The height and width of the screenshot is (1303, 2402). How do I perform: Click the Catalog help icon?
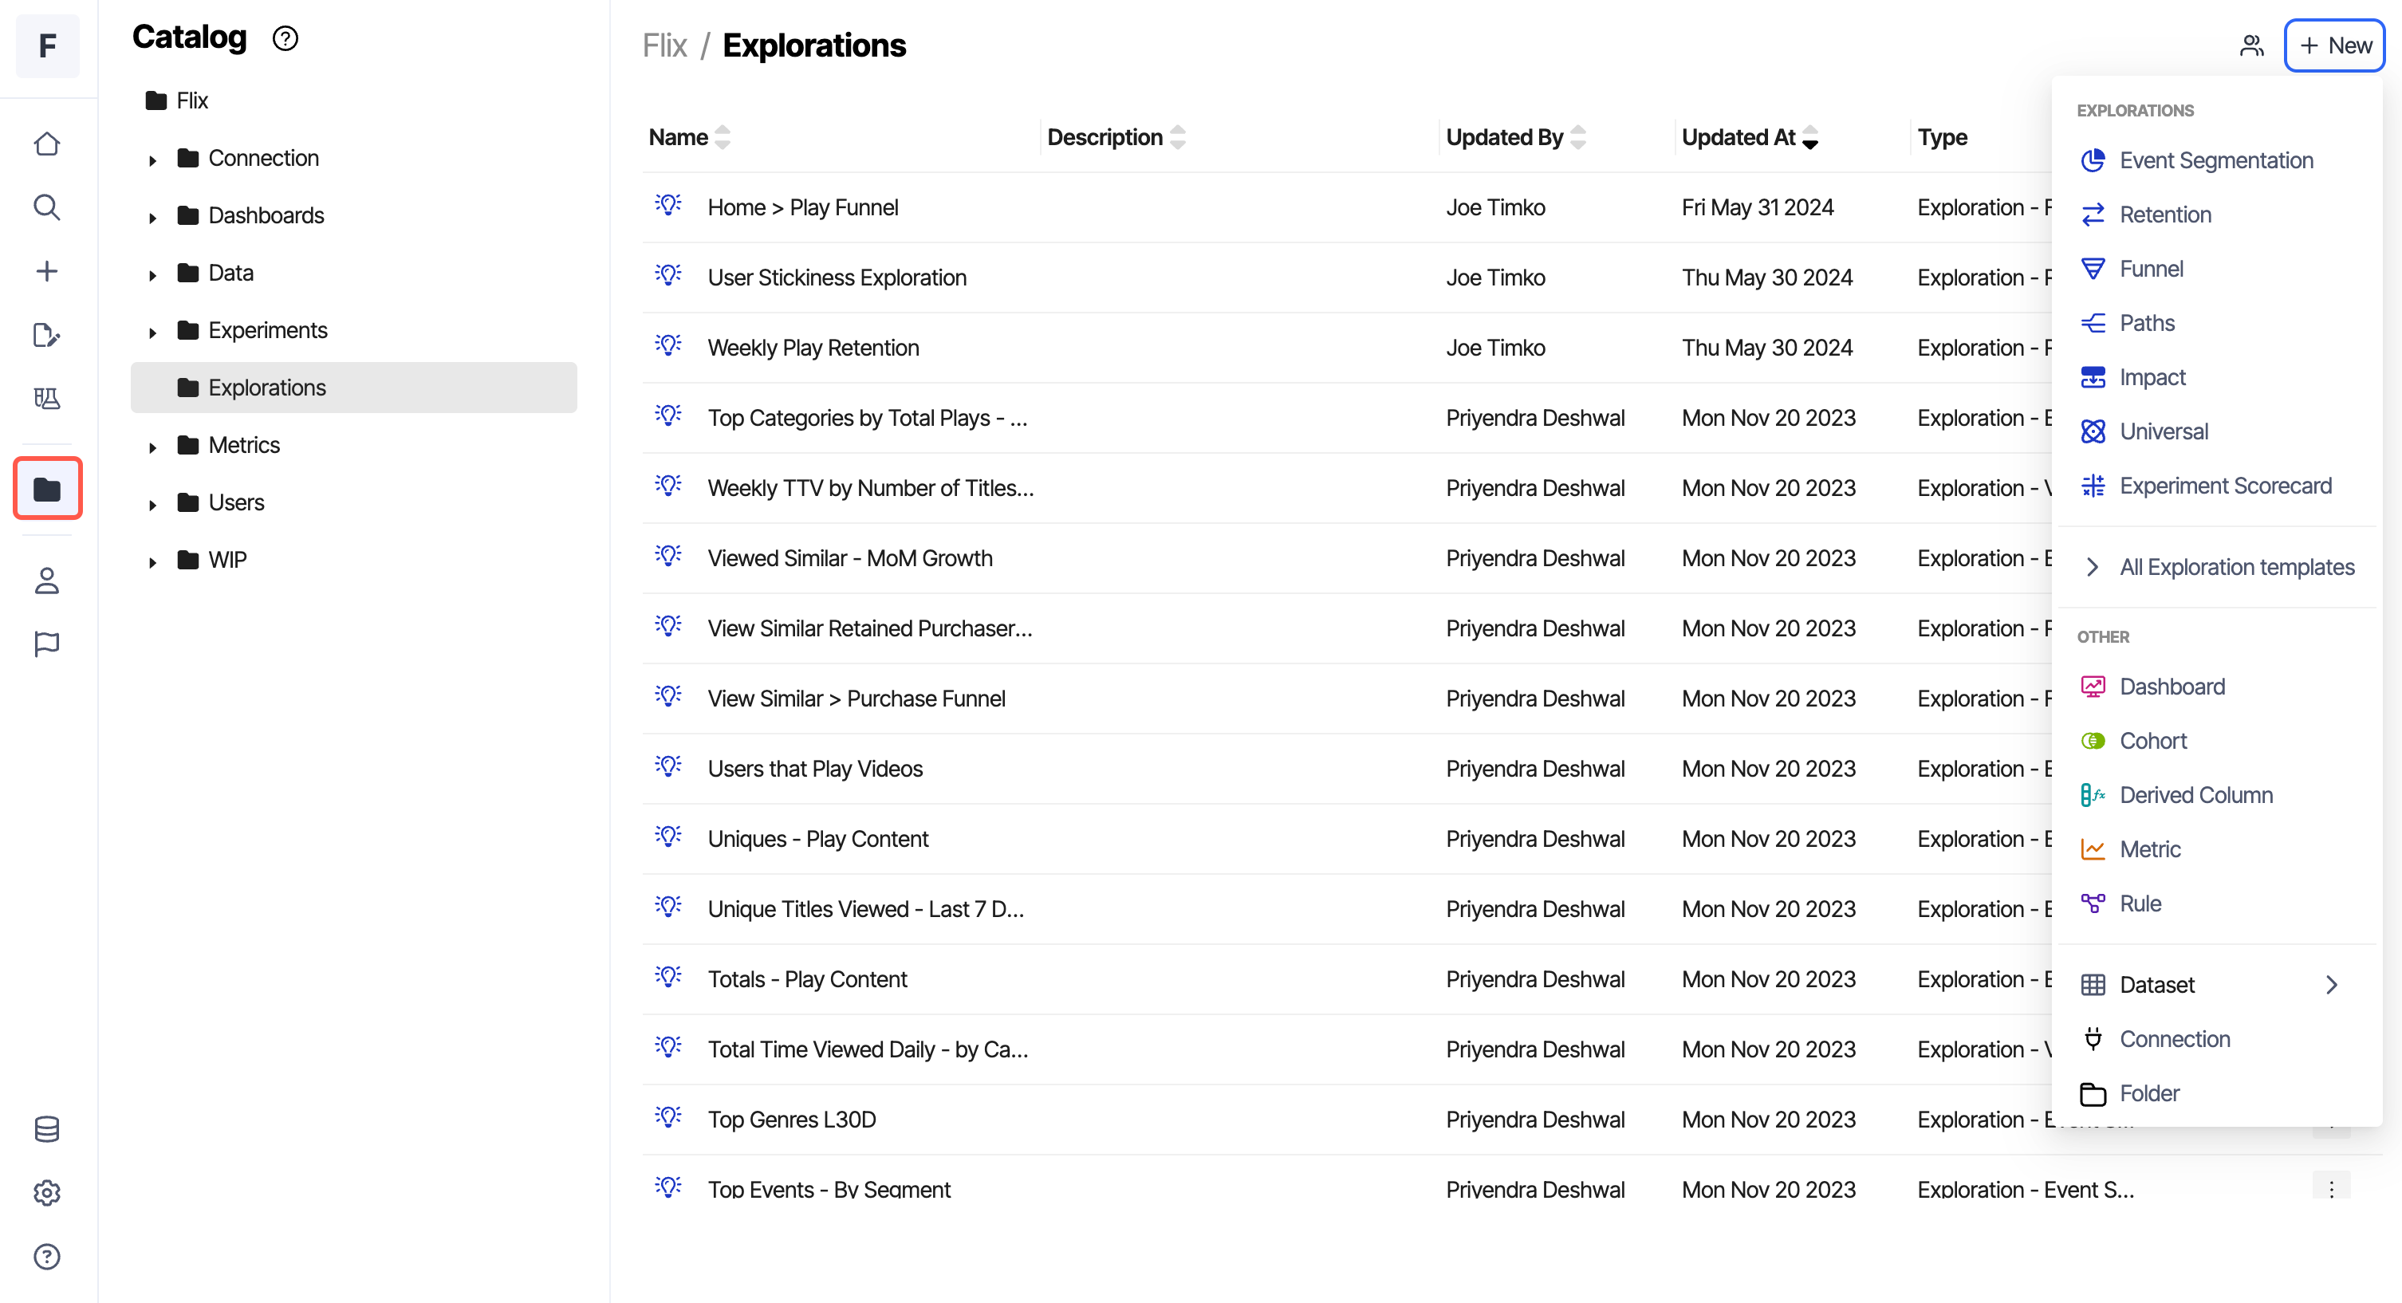pyautogui.click(x=285, y=38)
